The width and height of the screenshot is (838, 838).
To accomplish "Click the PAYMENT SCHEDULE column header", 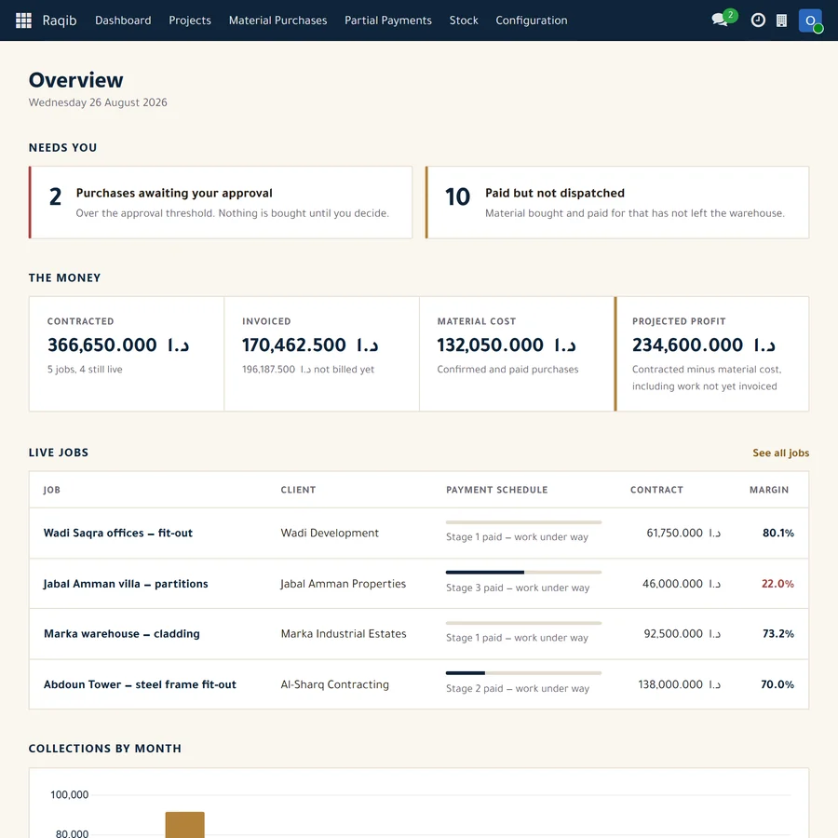I will coord(497,490).
